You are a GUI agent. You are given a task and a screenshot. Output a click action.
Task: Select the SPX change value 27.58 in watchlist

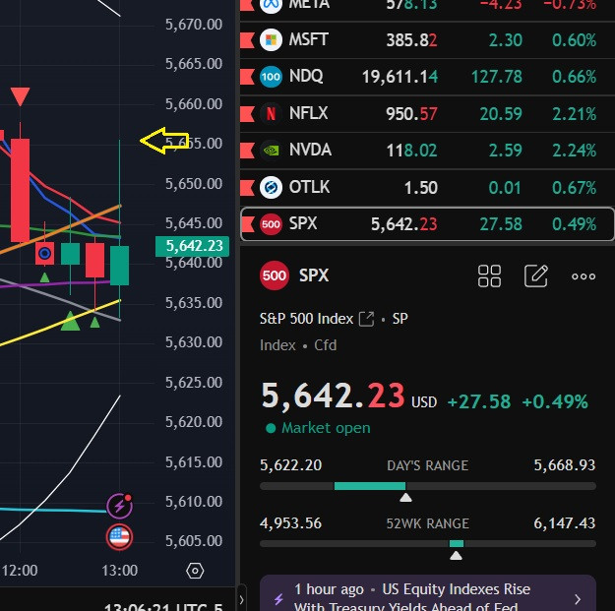pyautogui.click(x=501, y=224)
